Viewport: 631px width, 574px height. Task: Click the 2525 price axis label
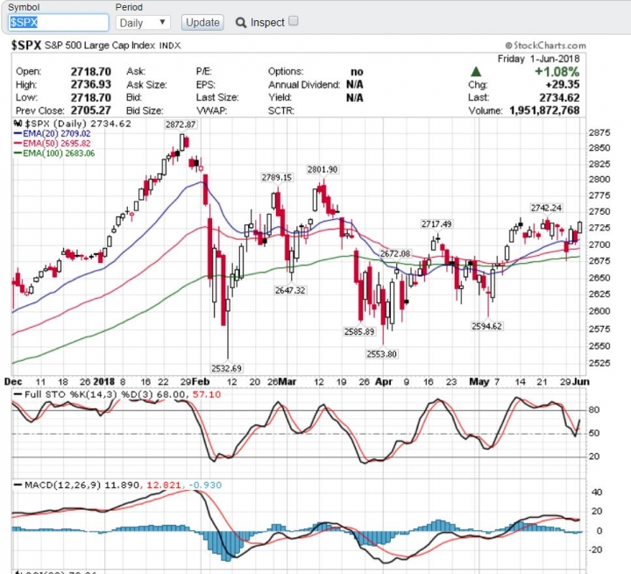point(599,363)
